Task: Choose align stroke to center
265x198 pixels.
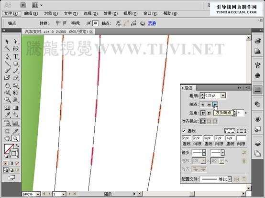Action: pyautogui.click(x=203, y=121)
